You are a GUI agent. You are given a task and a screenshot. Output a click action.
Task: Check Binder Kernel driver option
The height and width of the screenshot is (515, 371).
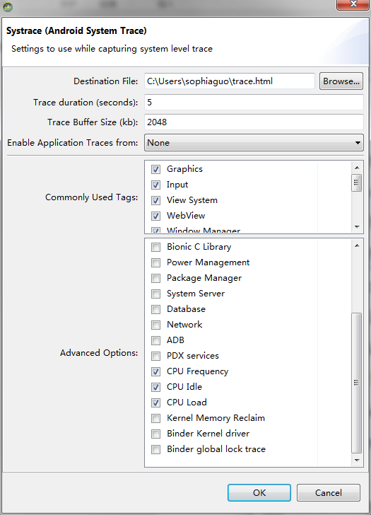click(155, 434)
